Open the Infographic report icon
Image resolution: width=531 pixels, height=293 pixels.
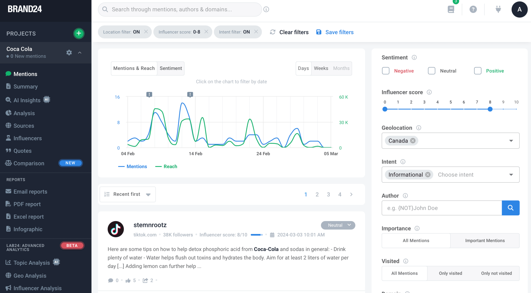pyautogui.click(x=9, y=229)
